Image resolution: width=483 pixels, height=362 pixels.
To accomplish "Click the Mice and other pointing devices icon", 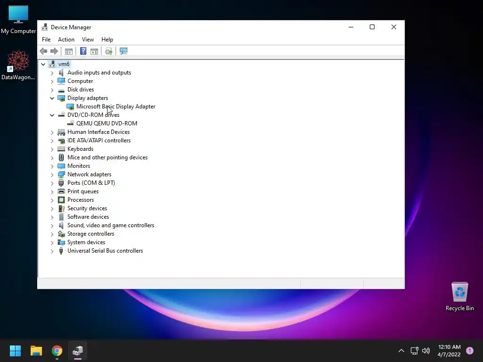I will pos(61,157).
